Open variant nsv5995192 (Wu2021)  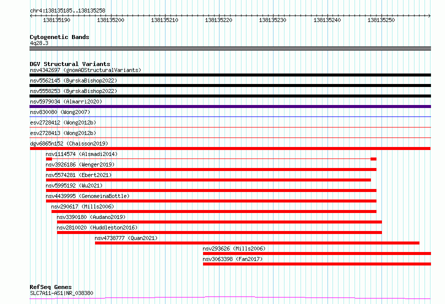[74, 185]
